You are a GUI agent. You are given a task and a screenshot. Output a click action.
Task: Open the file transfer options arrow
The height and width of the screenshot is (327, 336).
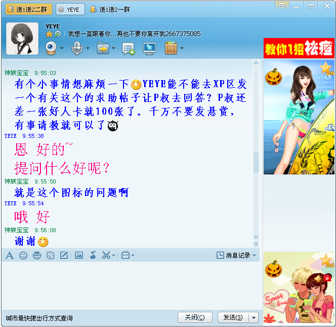pos(113,48)
